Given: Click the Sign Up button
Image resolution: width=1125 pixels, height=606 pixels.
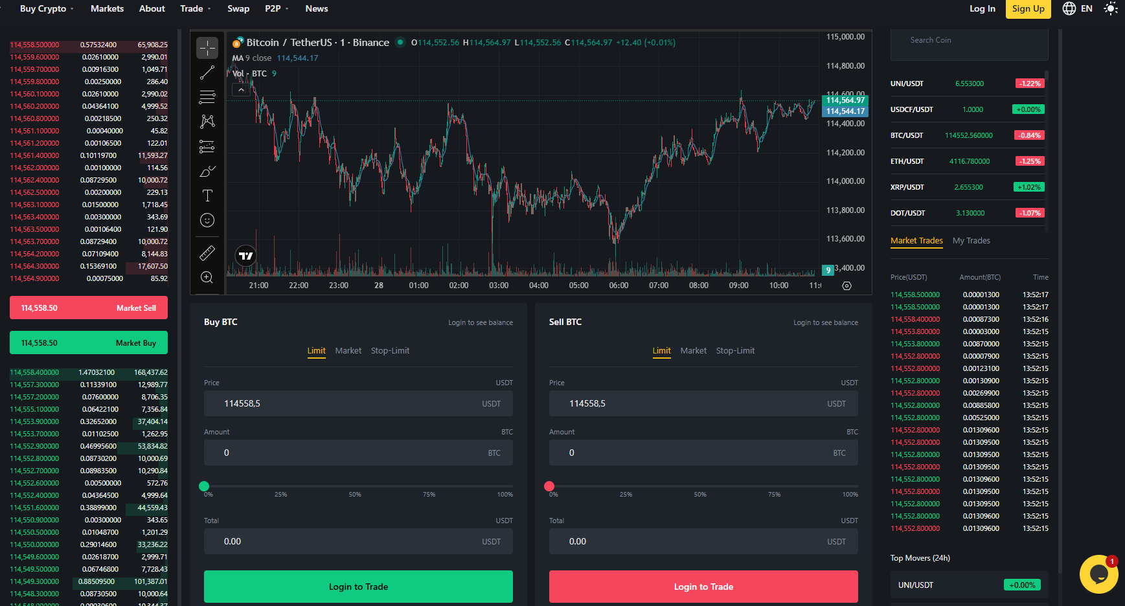Looking at the screenshot, I should click(x=1028, y=8).
